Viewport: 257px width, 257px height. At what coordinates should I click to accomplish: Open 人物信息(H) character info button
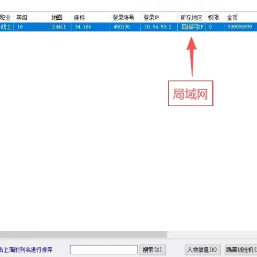tap(202, 250)
